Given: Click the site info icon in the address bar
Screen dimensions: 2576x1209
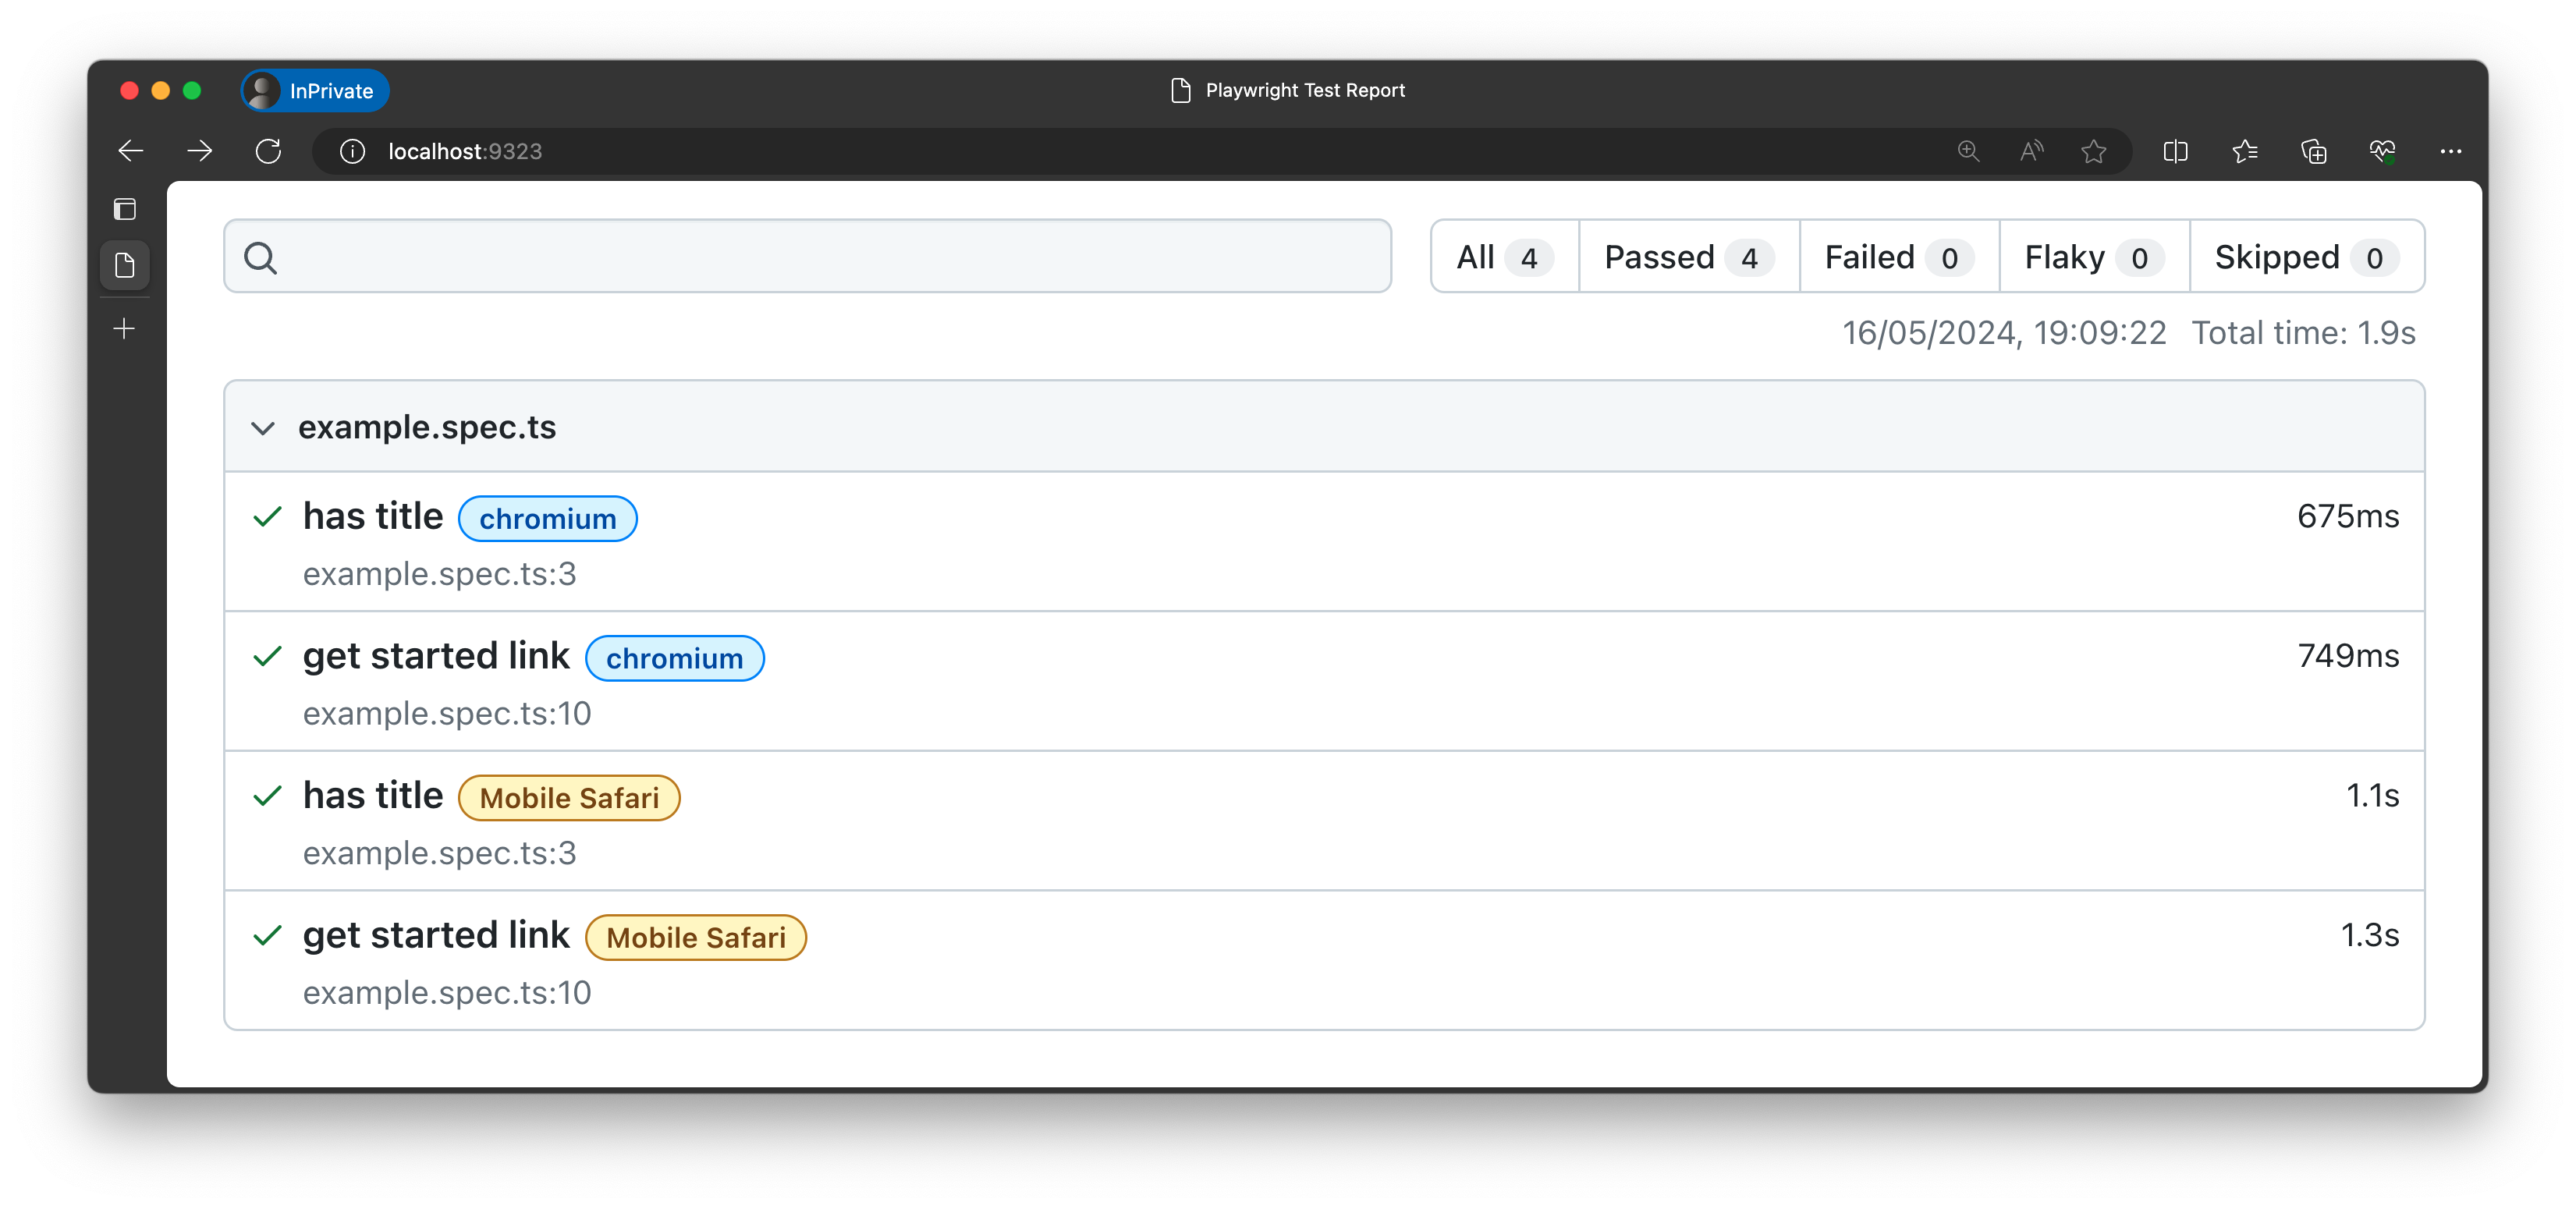Looking at the screenshot, I should [352, 151].
